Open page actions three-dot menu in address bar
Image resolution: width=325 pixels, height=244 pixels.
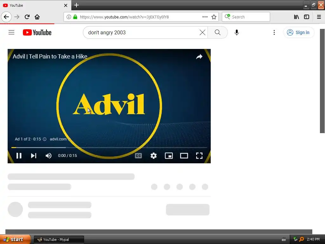[205, 17]
